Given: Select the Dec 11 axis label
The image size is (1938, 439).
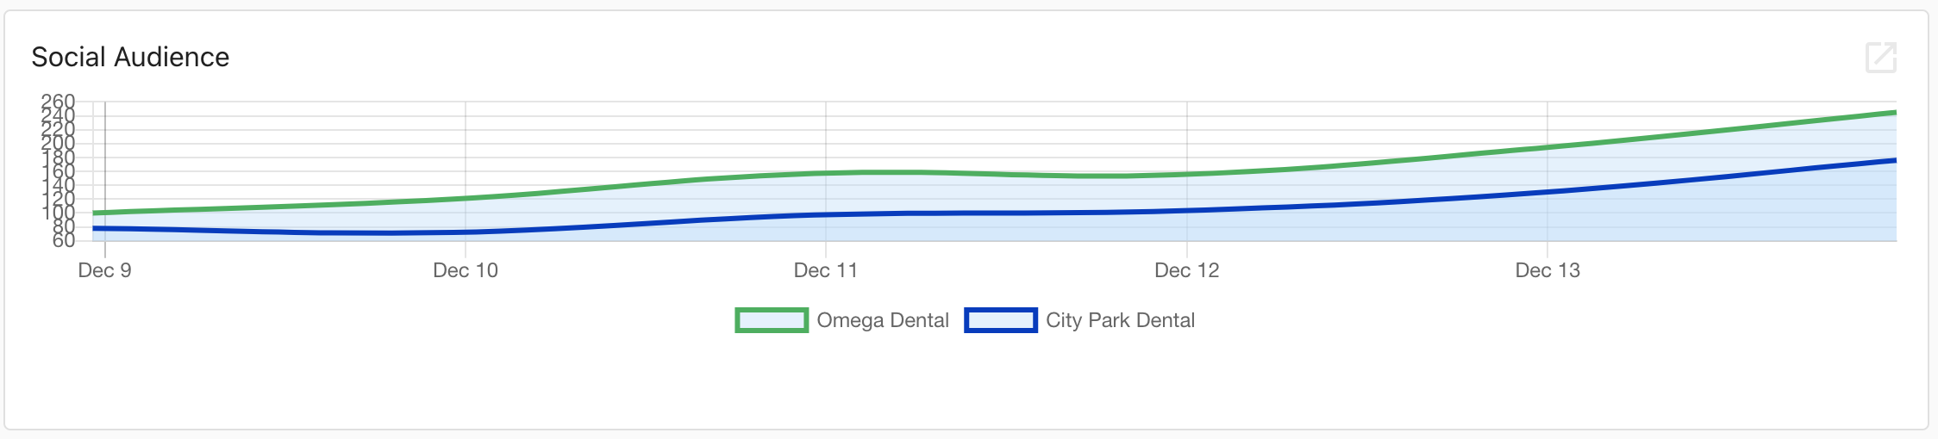Looking at the screenshot, I should tap(826, 270).
